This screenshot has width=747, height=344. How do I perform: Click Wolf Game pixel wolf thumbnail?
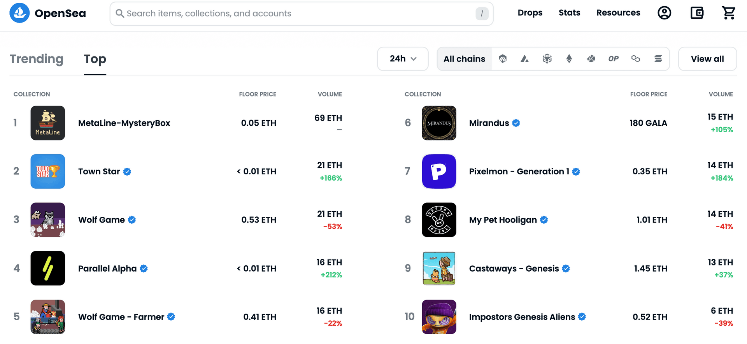tap(48, 220)
